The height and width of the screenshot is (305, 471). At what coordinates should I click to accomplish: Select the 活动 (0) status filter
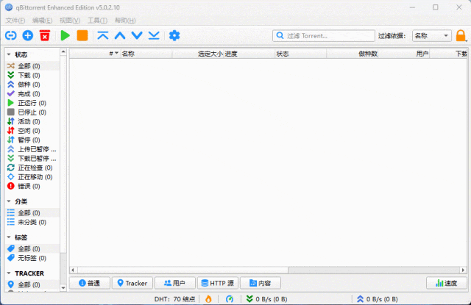pyautogui.click(x=32, y=121)
